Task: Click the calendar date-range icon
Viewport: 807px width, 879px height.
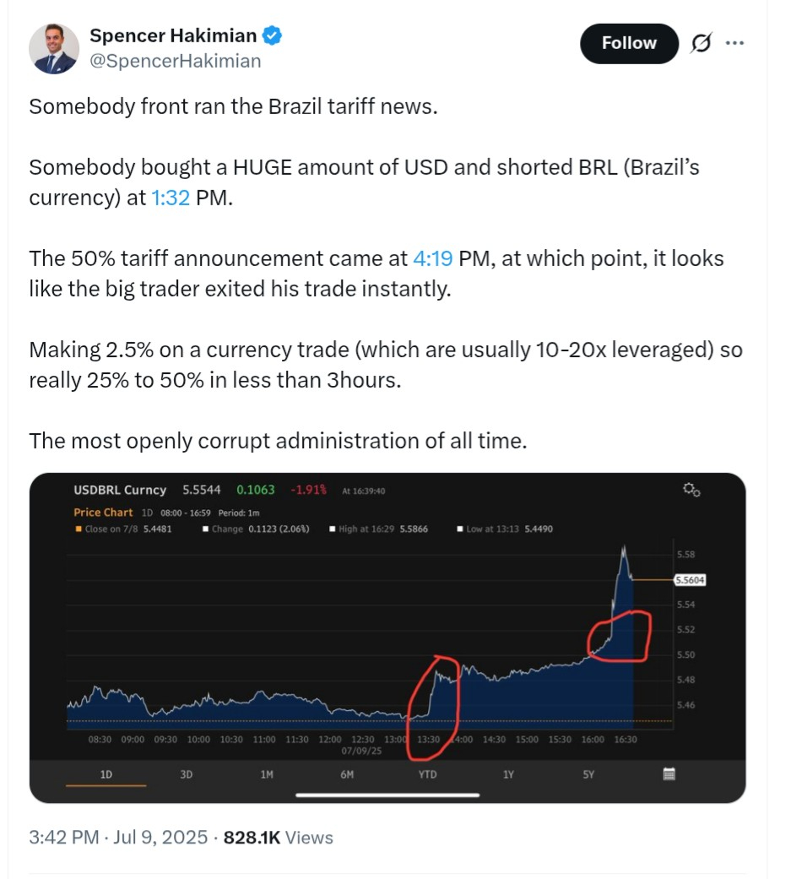Action: pos(669,773)
